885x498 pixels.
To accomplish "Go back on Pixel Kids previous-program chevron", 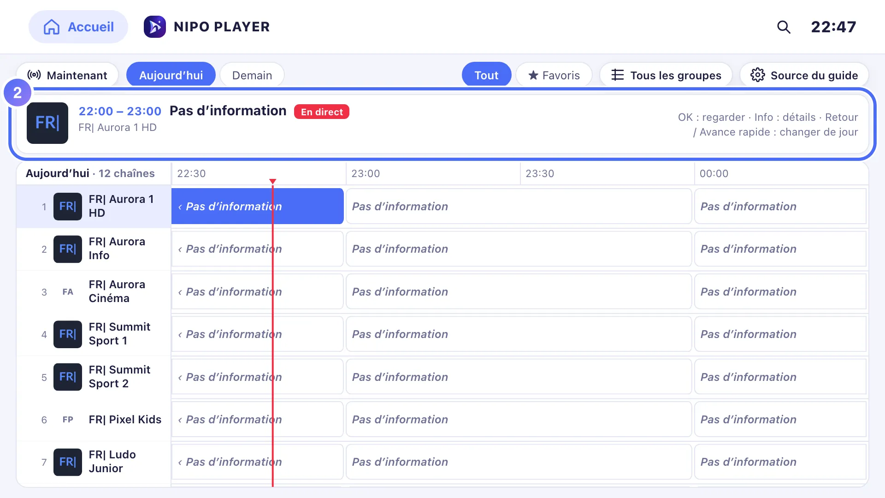I will 180,420.
